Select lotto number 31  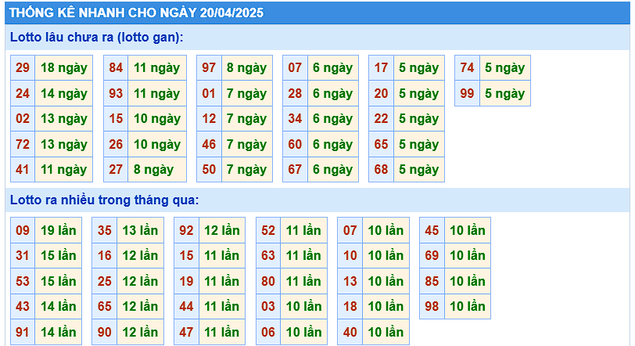click(x=23, y=256)
